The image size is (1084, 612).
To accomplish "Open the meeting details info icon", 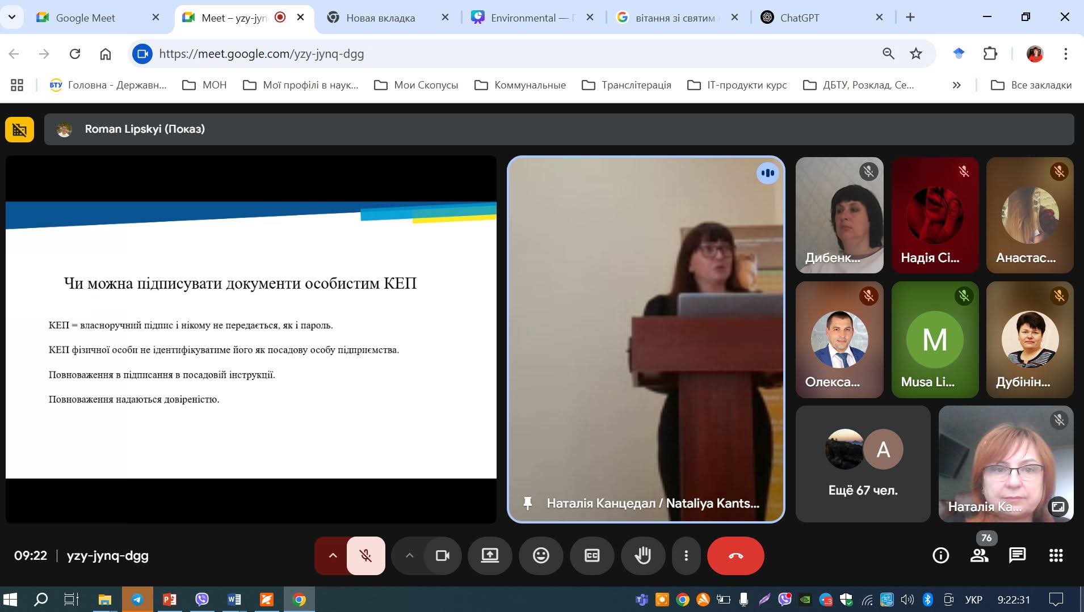I will (x=940, y=556).
